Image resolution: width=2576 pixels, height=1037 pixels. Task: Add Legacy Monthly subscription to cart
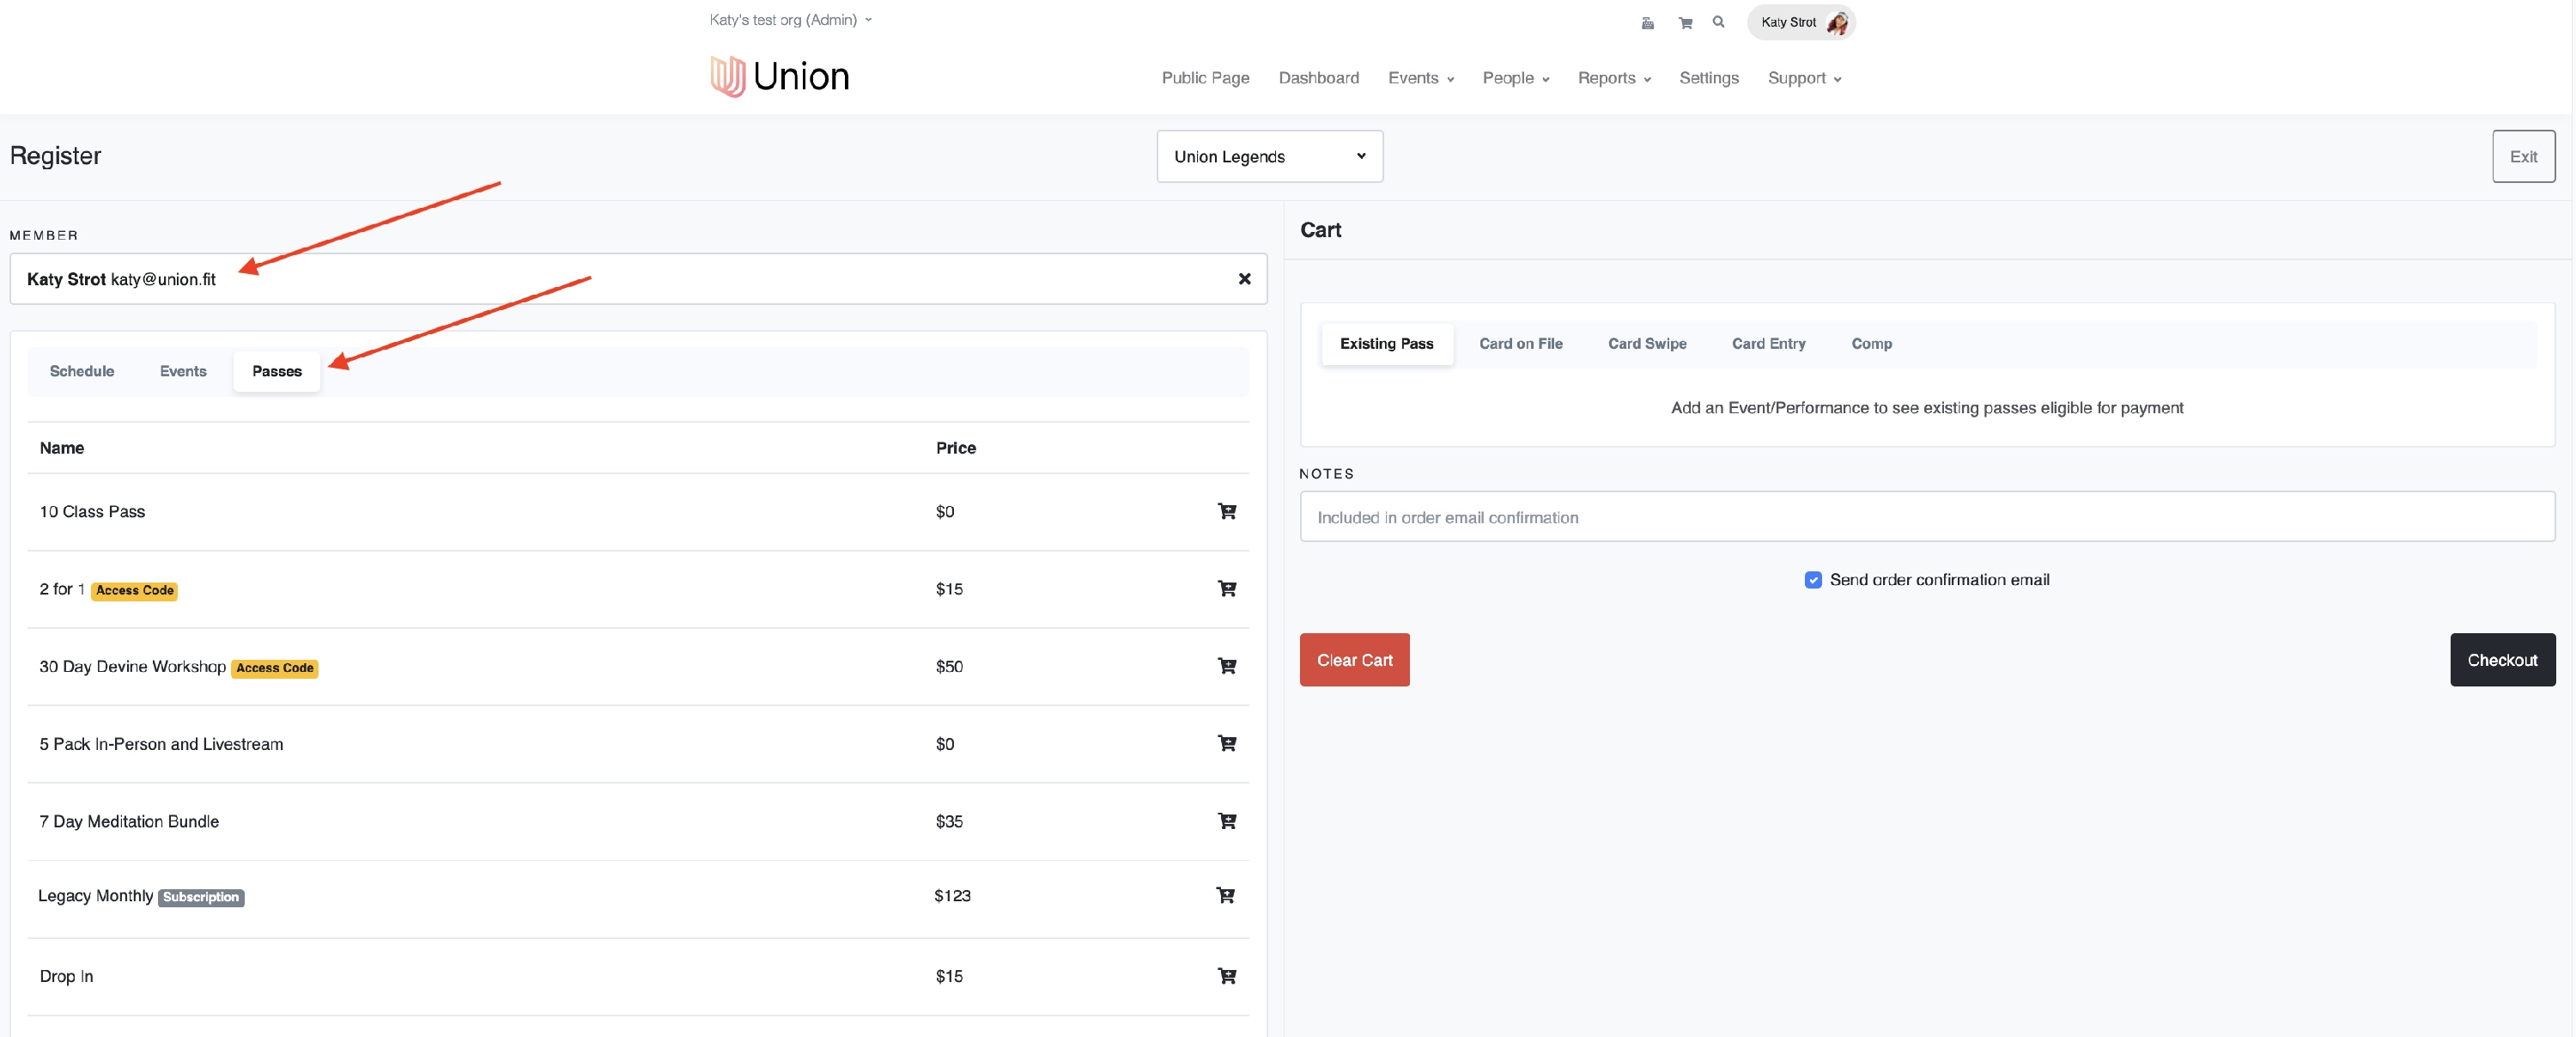pos(1224,895)
